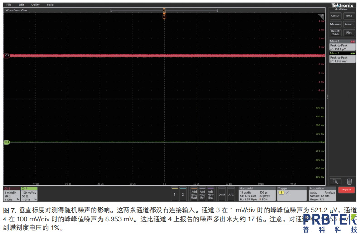Screen dimensions: 360x234
Task: Click the C3 channel handle on waveform
Action: coord(7,55)
